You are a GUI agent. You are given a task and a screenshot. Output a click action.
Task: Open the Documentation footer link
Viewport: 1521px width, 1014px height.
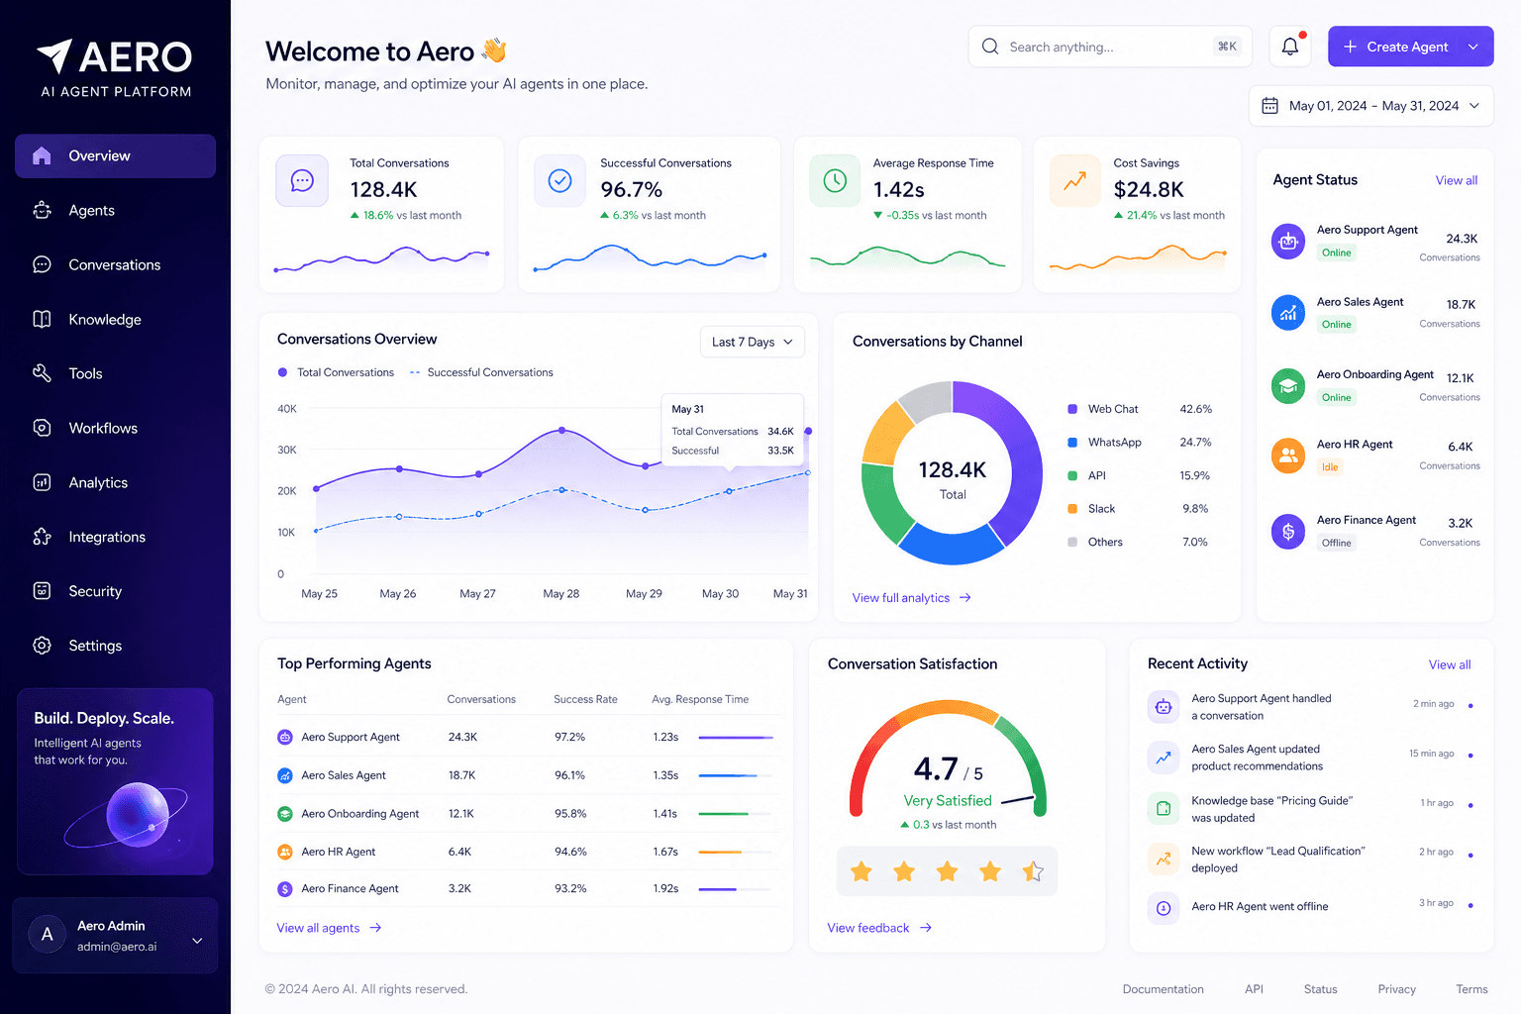coord(1163,989)
